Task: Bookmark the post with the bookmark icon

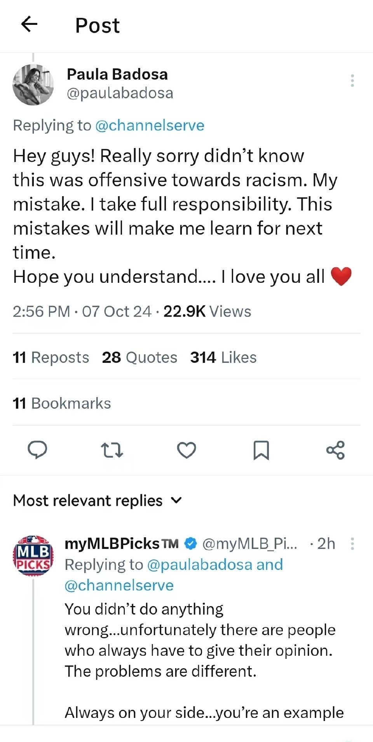Action: (x=261, y=450)
